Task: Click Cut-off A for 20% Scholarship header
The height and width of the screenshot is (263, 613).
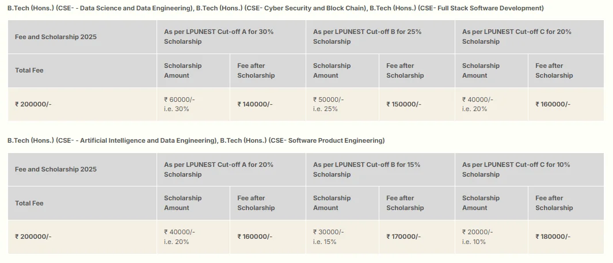Action: pyautogui.click(x=231, y=170)
